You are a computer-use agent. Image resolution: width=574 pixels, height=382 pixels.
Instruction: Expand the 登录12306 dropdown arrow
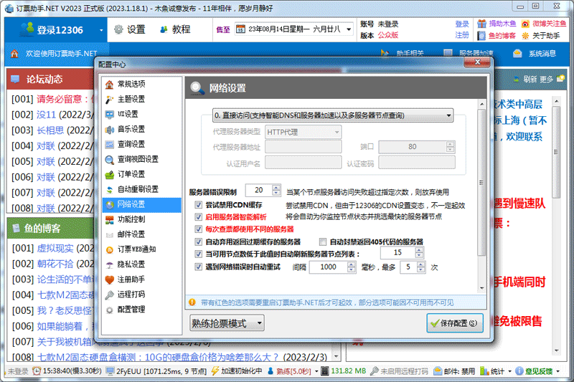(101, 30)
